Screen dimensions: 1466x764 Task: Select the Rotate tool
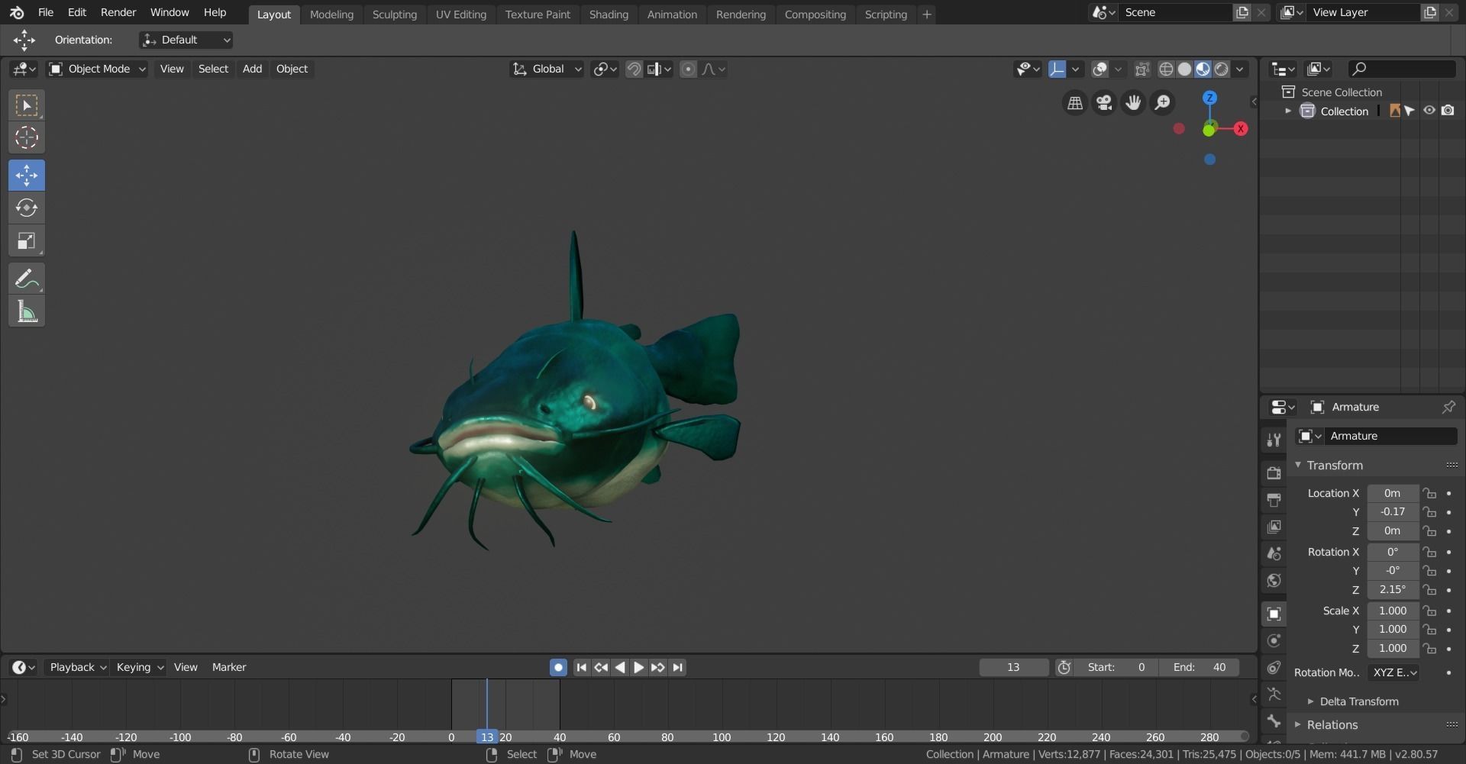[x=27, y=208]
